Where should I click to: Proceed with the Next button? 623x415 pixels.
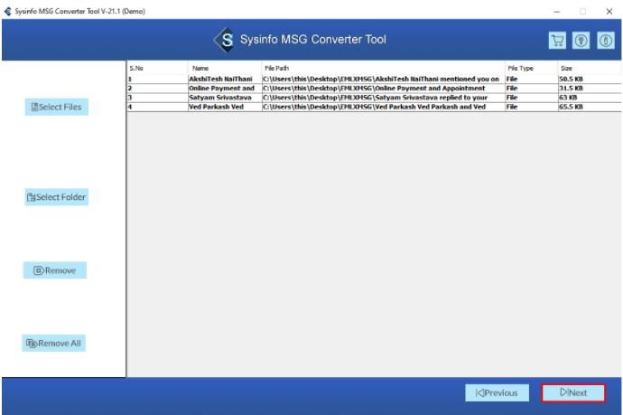coord(573,392)
